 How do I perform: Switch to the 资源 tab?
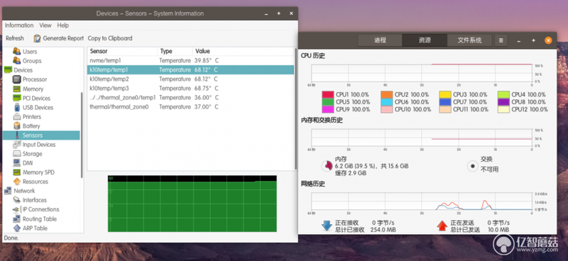click(425, 40)
